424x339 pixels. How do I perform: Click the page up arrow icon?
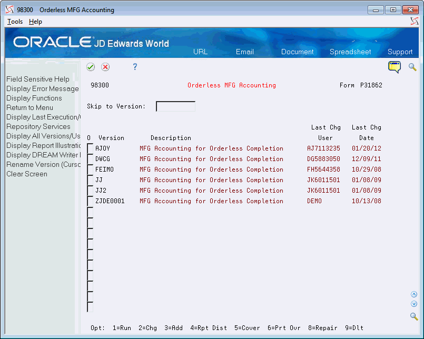pos(413,294)
